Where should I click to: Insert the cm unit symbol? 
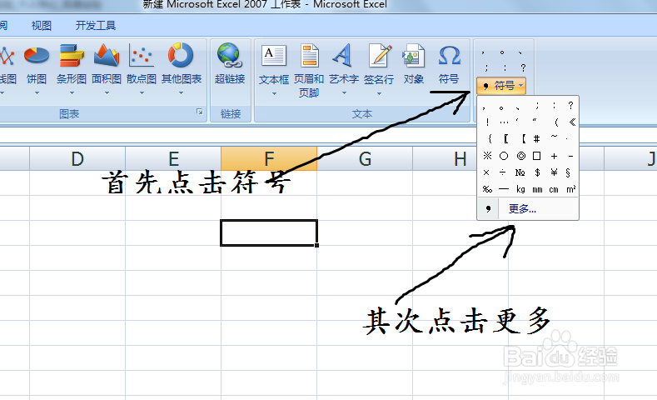tap(554, 190)
